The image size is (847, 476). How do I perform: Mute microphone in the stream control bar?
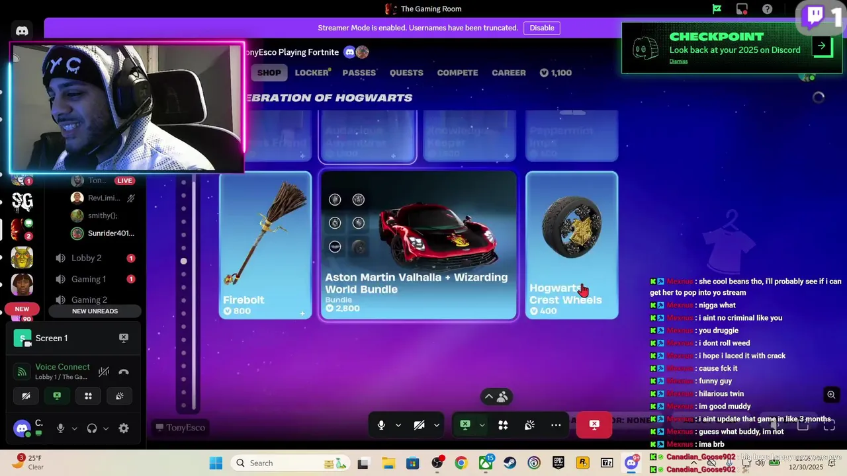pyautogui.click(x=381, y=425)
